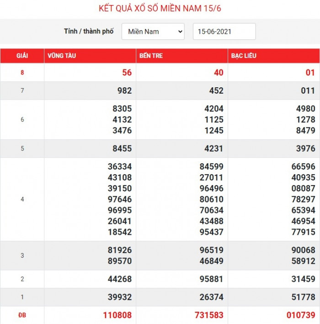The width and height of the screenshot is (320, 324).
Task: Click Bến Tre second prize number 95881
Action: 212,279
